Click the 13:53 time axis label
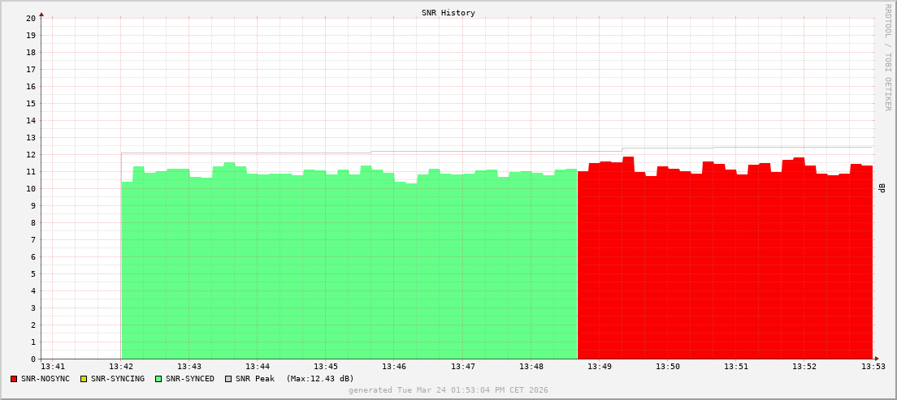 click(873, 368)
